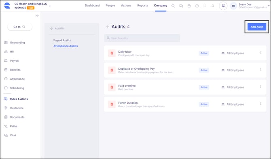Click "All Employees" on the Daily labor row

click(x=235, y=53)
